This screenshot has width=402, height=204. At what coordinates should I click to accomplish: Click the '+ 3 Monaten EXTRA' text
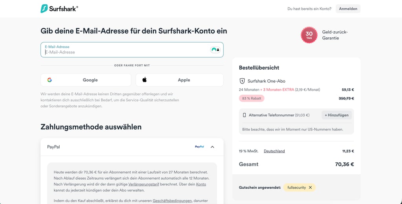[x=277, y=90]
